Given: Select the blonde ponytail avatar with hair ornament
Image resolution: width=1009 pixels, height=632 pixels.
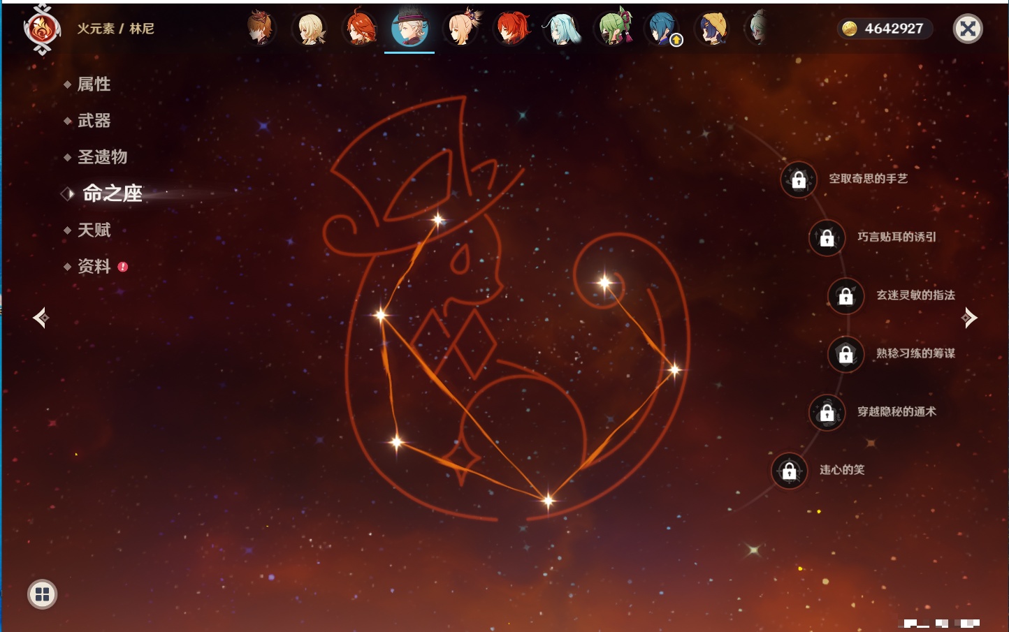Looking at the screenshot, I should pyautogui.click(x=461, y=28).
